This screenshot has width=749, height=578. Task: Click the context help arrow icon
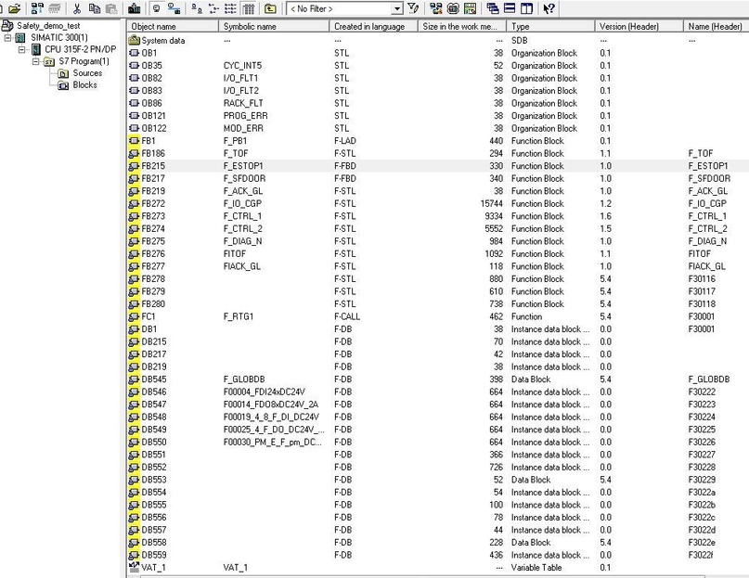click(549, 8)
